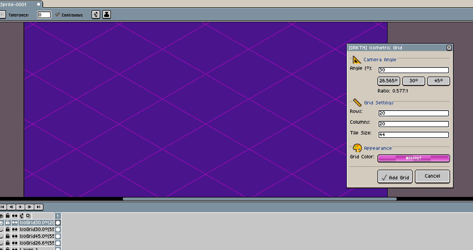Set angle preset to 30°
473x250 pixels.
[x=413, y=81]
